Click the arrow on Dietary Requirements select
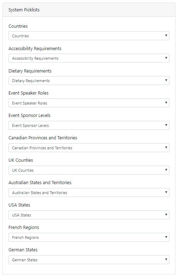Viewport: 179px width, 278px height. click(x=166, y=80)
